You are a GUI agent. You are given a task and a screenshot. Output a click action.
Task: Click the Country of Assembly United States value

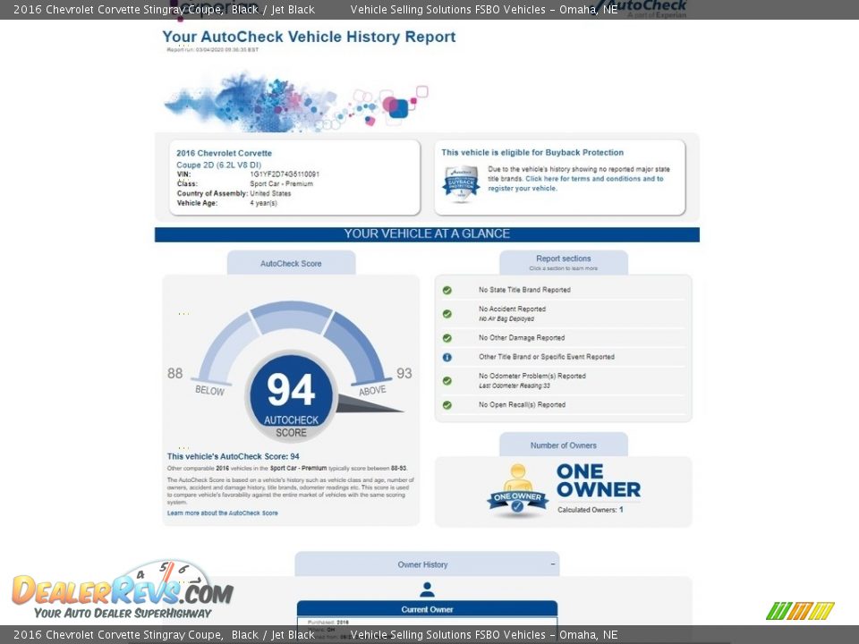pyautogui.click(x=270, y=193)
